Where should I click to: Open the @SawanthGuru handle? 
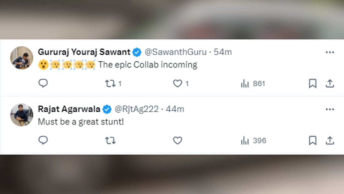[175, 52]
